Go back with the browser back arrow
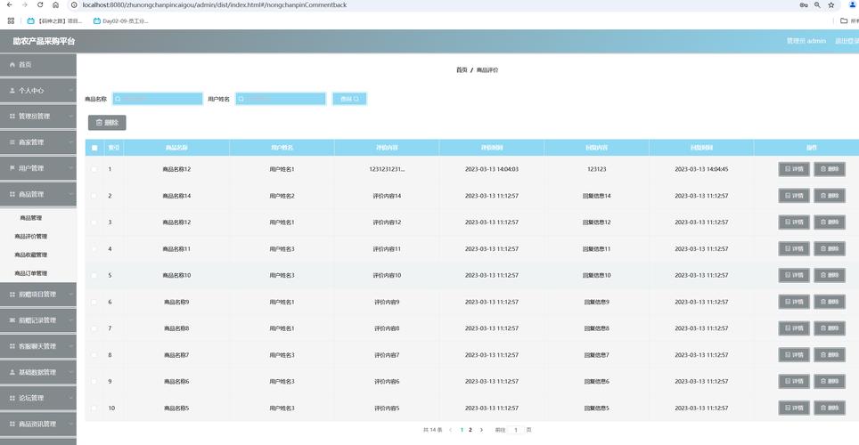This screenshot has height=445, width=859. pos(8,5)
